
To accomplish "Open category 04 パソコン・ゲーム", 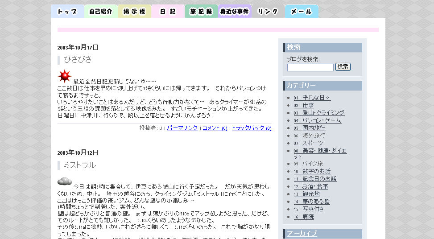I will 317,120.
